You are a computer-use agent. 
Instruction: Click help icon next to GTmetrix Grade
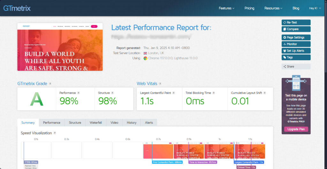coord(50,84)
